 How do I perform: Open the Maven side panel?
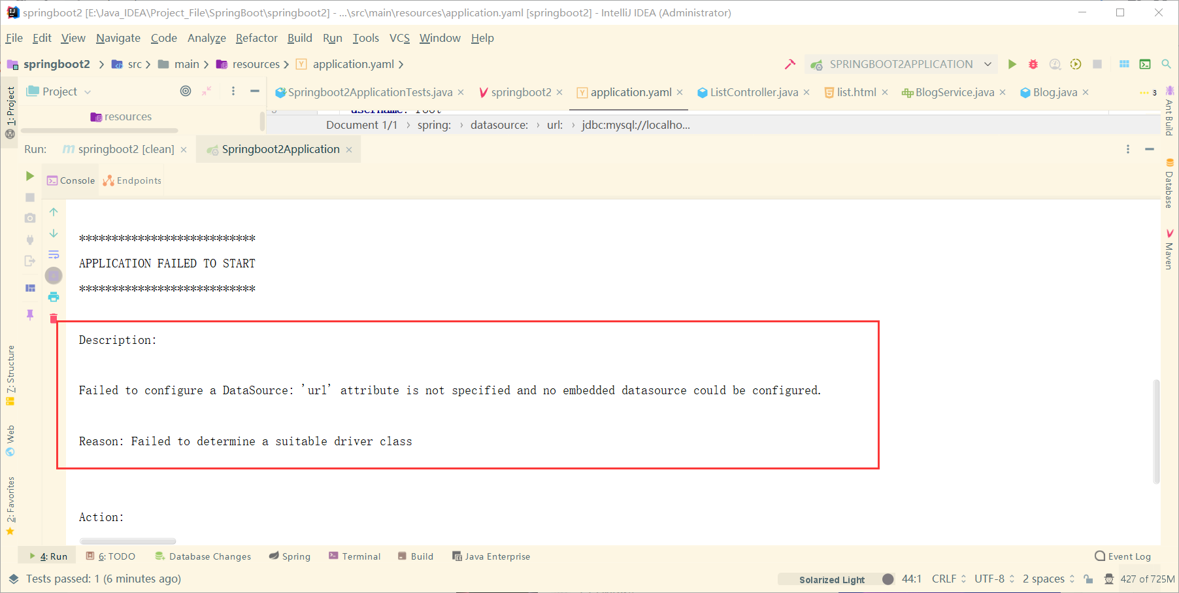1170,249
